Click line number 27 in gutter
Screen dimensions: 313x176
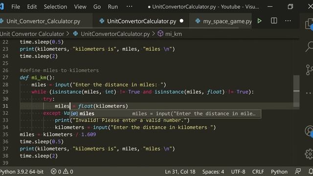(x=5, y=77)
